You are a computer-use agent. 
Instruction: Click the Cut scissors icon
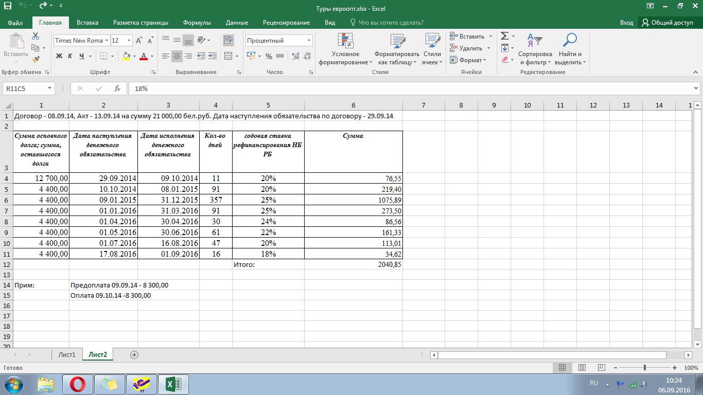pos(36,36)
